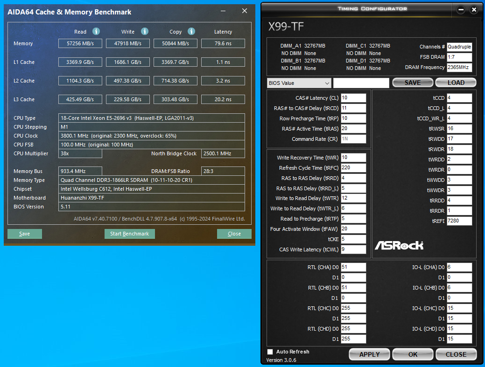Enable the Auto Refresh checkbox

pyautogui.click(x=270, y=352)
